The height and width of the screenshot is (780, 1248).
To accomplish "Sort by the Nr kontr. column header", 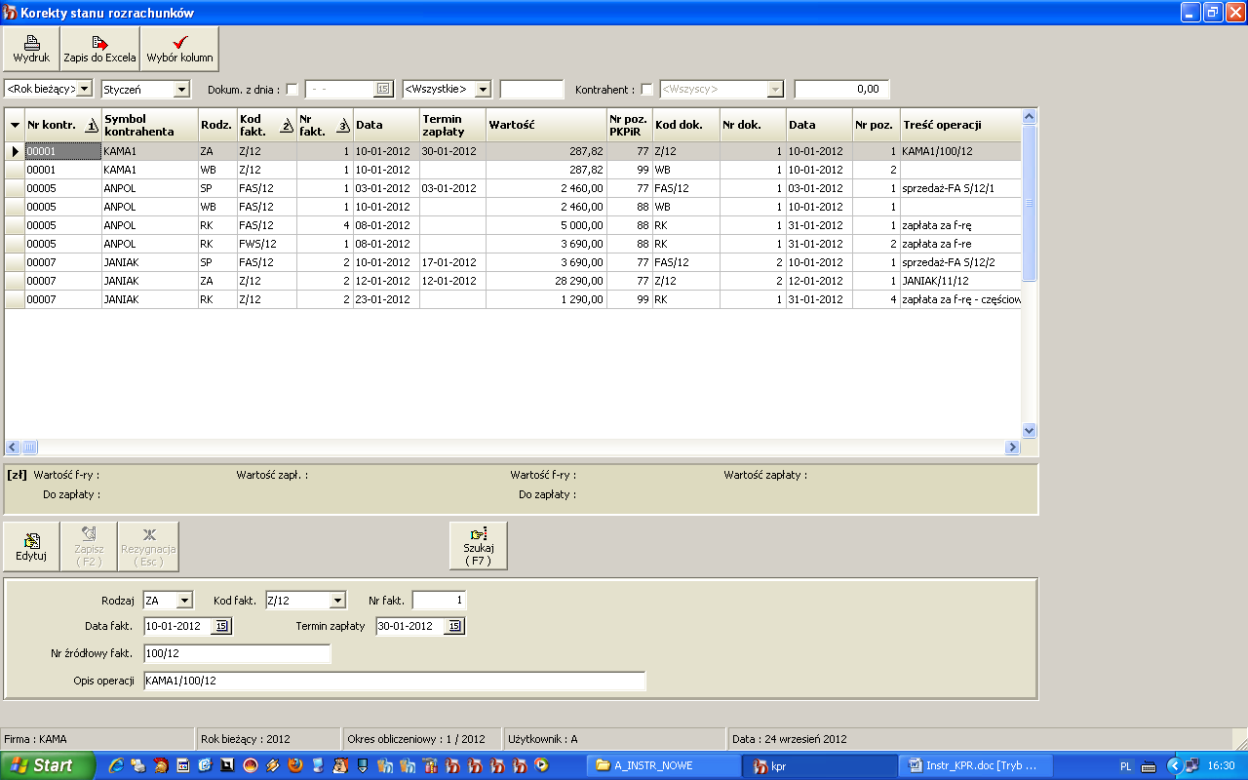I will pyautogui.click(x=62, y=125).
